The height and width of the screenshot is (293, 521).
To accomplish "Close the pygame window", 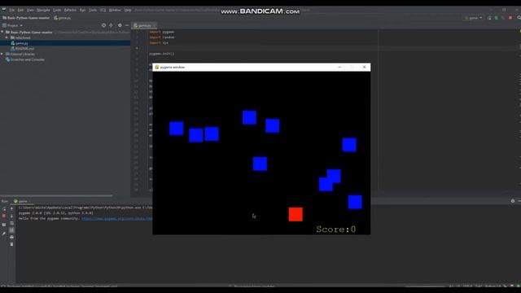I will [364, 67].
